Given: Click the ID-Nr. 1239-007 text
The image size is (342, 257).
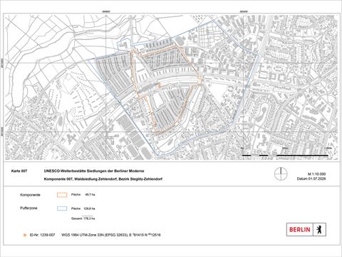Looking at the screenshot, I should coord(42,235).
